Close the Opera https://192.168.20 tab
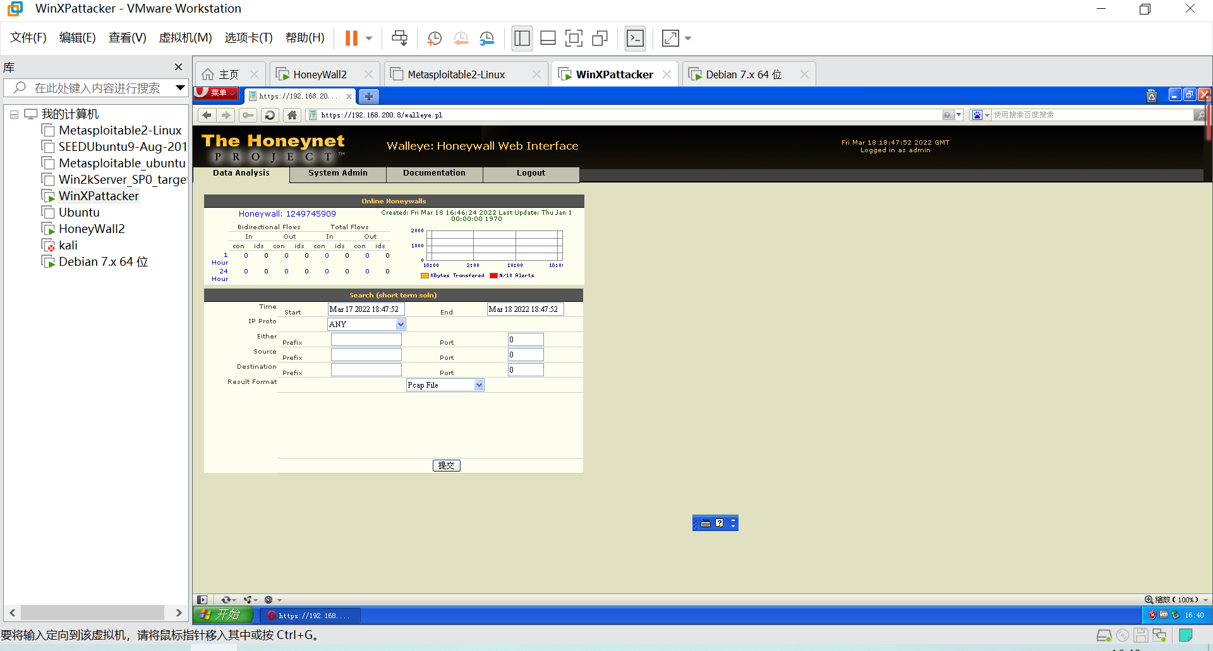The height and width of the screenshot is (651, 1213). (349, 97)
